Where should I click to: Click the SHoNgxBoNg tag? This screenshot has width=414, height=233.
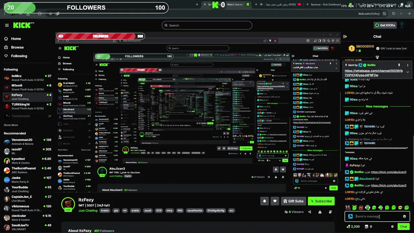[x=216, y=210]
